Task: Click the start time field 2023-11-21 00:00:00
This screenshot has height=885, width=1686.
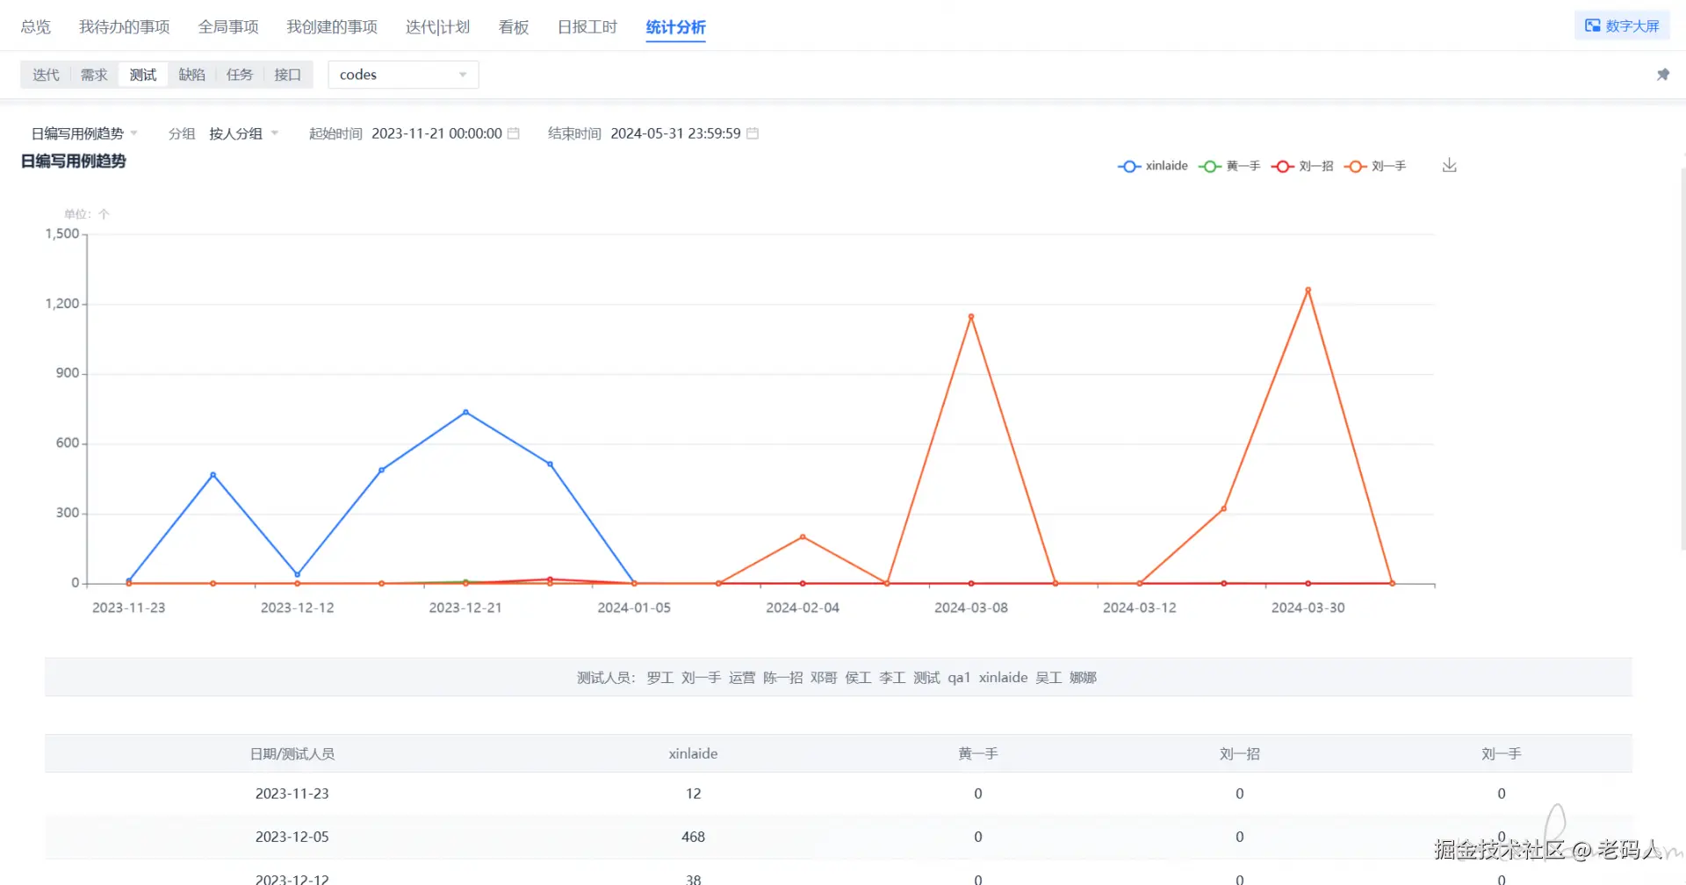Action: click(x=436, y=133)
